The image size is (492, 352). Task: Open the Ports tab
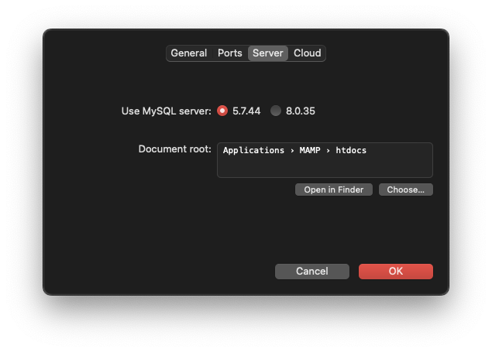coord(230,53)
